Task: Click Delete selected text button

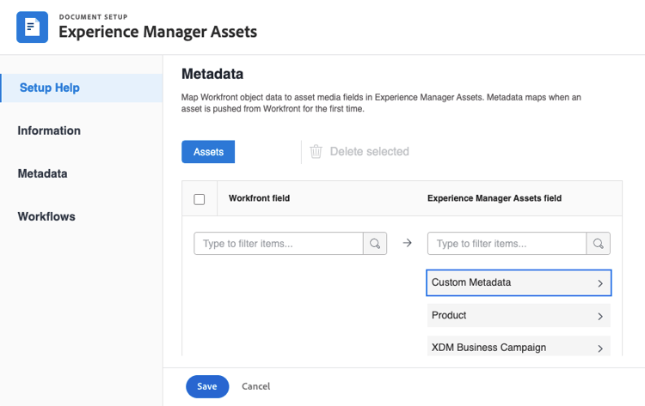Action: (369, 151)
